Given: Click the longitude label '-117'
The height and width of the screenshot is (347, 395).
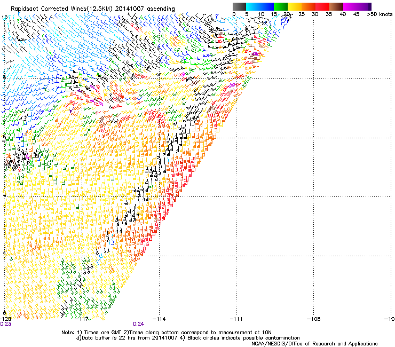Looking at the screenshot, I should click(82, 319).
